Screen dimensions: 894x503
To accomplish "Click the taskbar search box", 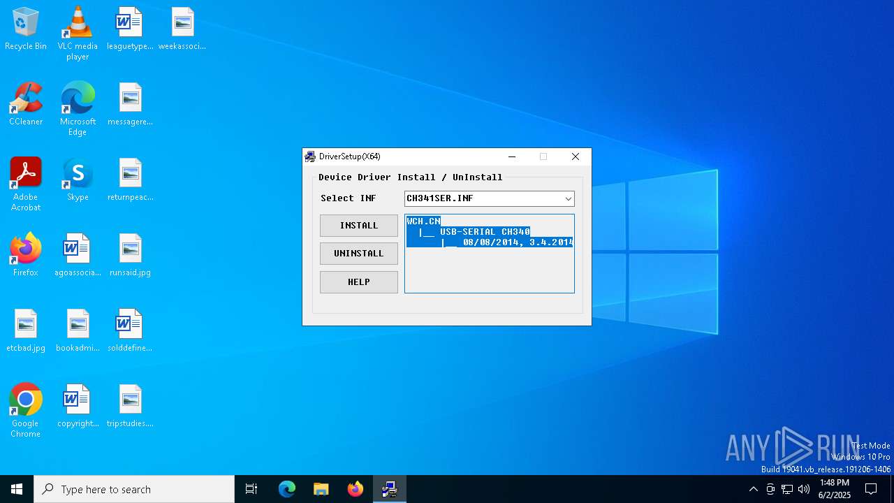I will [x=134, y=489].
